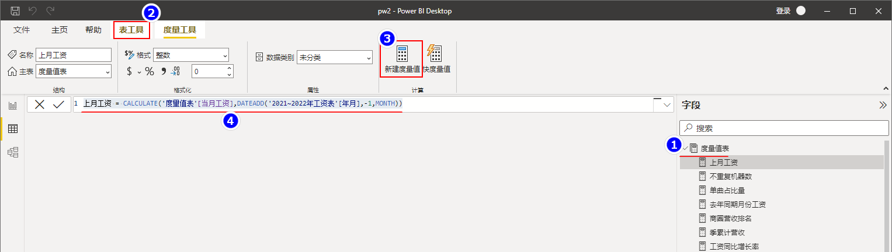Switch to the 帮助 ribbon tab

(x=93, y=30)
